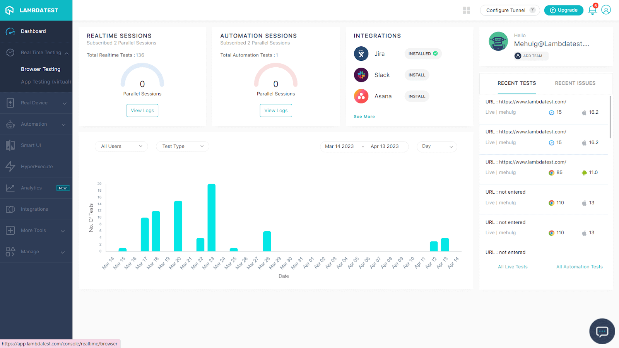Open the chat support widget
This screenshot has width=619, height=348.
[602, 331]
